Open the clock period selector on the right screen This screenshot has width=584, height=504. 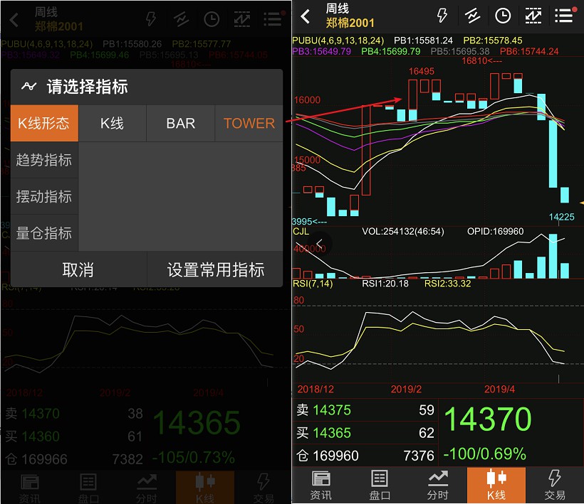coord(503,16)
